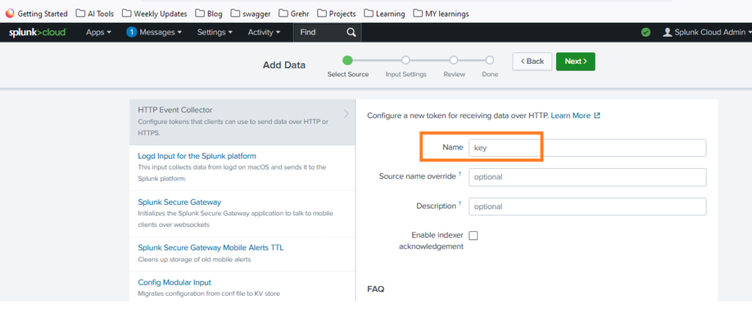752x309 pixels.
Task: Enable indexer acknowledgement checkbox
Action: click(x=473, y=236)
